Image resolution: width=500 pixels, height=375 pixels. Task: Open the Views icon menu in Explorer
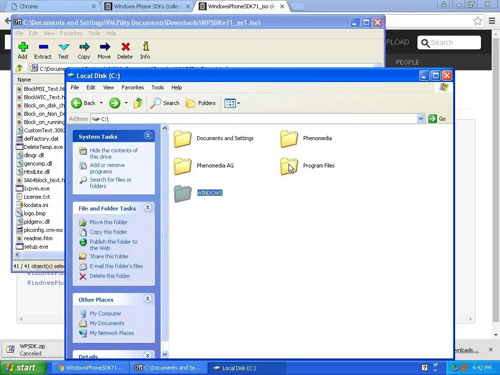click(232, 104)
